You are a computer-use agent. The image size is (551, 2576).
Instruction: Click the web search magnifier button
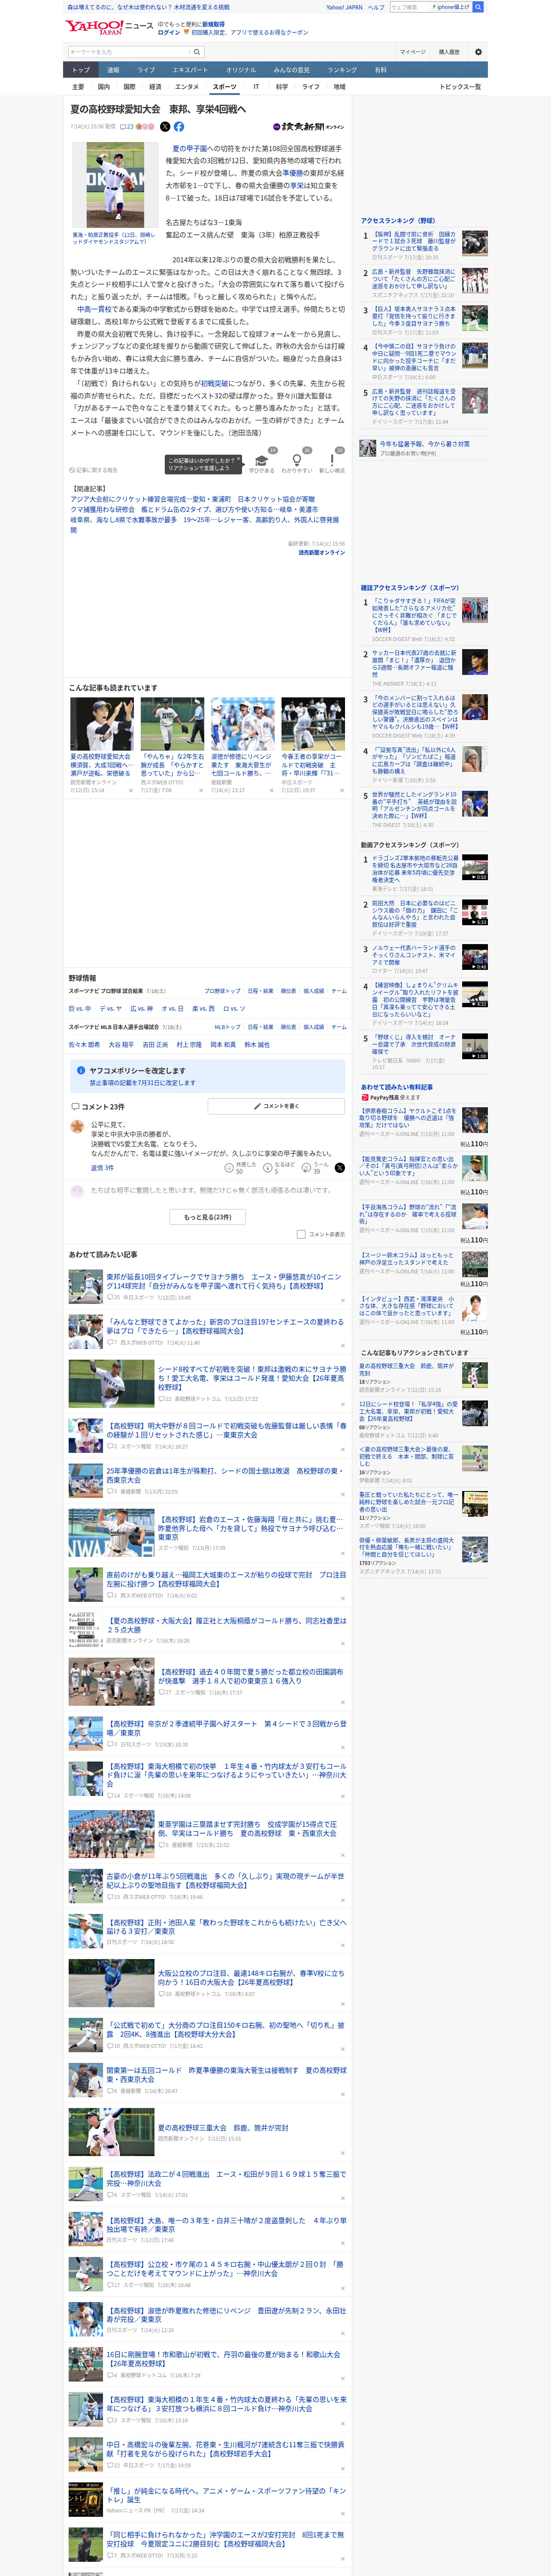[478, 7]
